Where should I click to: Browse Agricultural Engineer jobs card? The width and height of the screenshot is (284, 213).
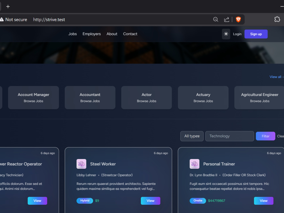click(x=259, y=98)
